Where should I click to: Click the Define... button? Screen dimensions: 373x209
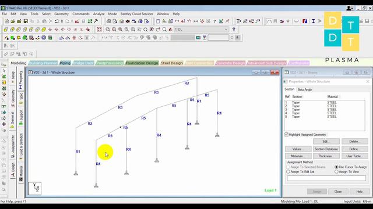(x=355, y=149)
